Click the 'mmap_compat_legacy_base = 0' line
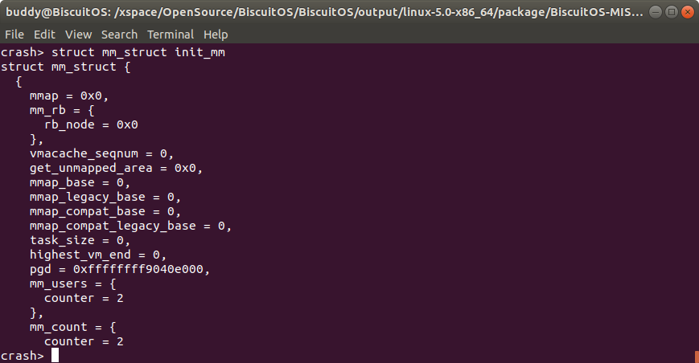Image resolution: width=699 pixels, height=363 pixels. point(130,226)
